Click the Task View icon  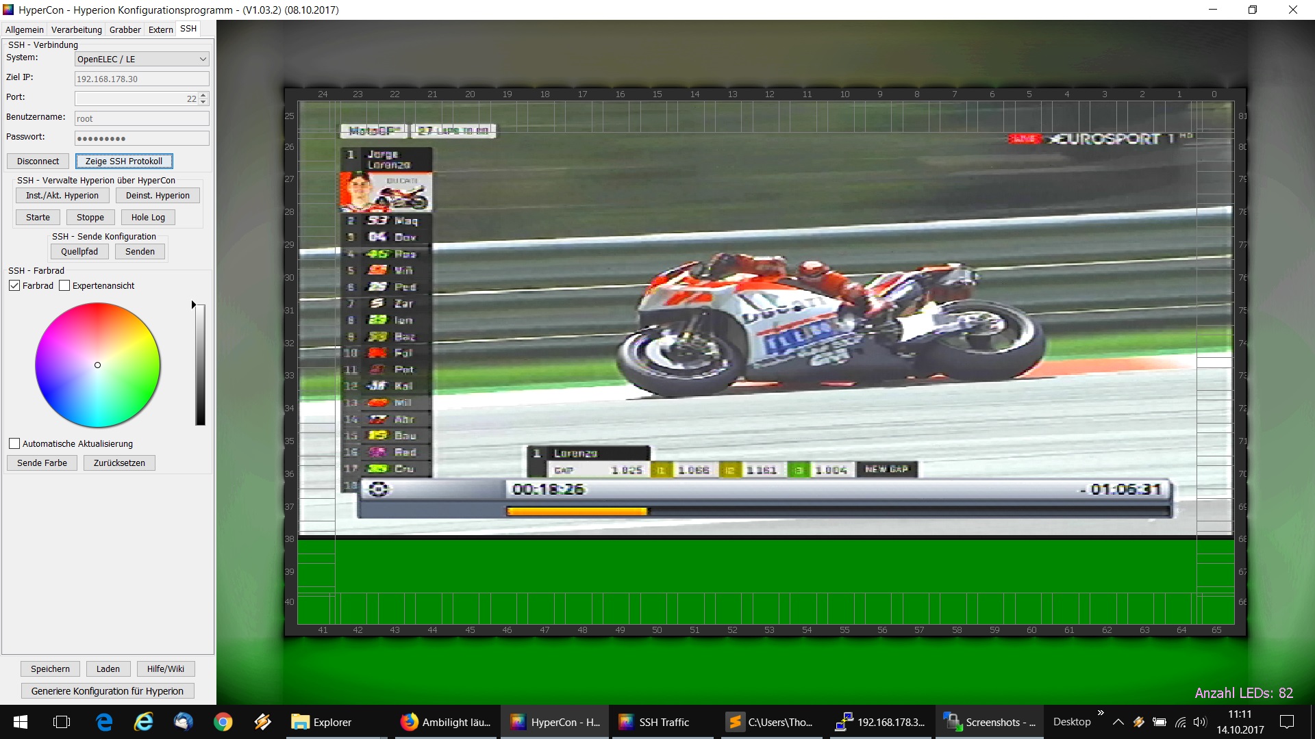(x=62, y=722)
